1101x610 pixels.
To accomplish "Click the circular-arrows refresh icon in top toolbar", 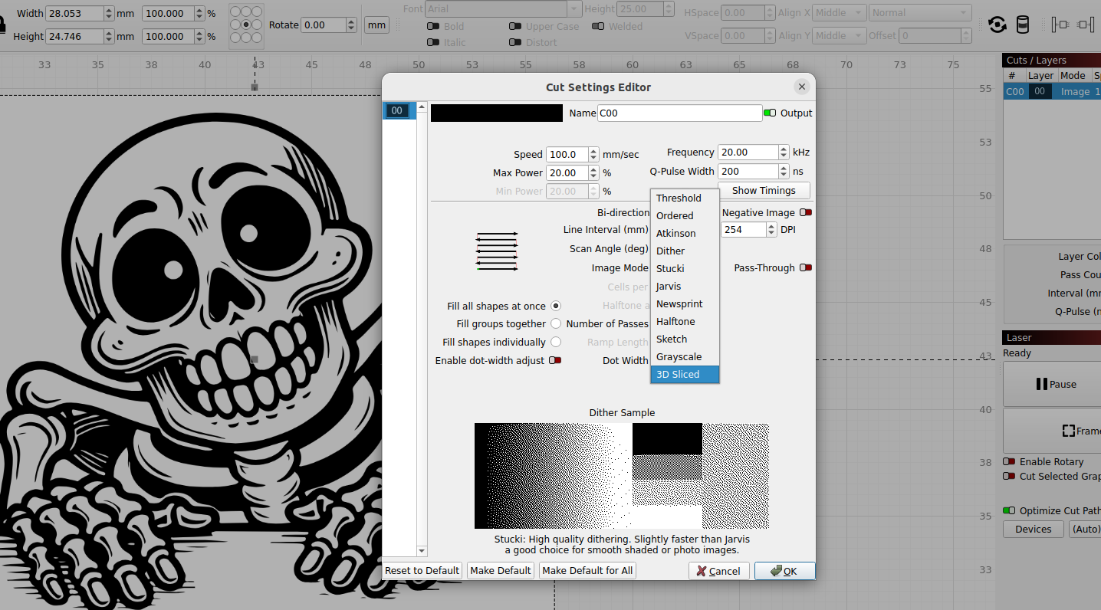I will pyautogui.click(x=997, y=25).
